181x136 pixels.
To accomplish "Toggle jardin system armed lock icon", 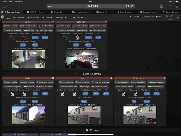I will pyautogui.click(x=12, y=94).
